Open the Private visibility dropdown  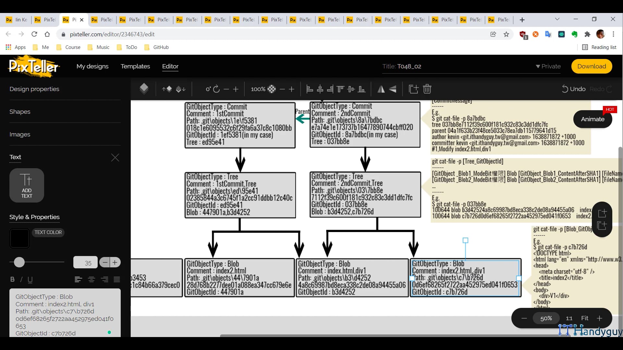pos(548,66)
